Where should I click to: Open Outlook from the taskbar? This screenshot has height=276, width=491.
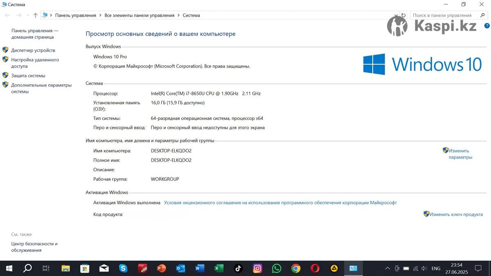pyautogui.click(x=180, y=269)
